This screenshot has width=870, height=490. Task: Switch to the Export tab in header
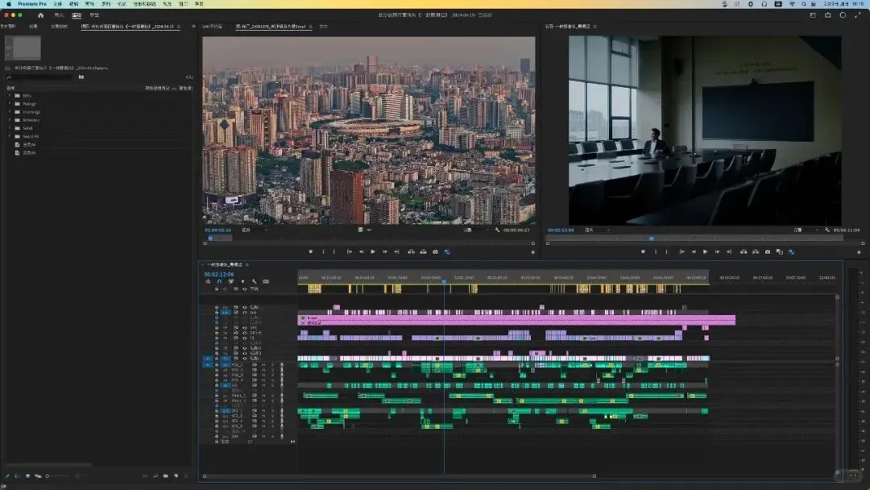[94, 15]
